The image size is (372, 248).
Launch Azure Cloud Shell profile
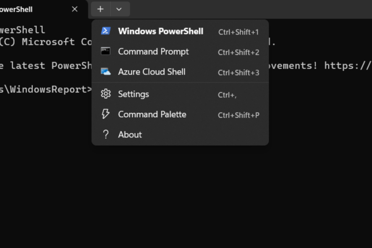pos(180,72)
